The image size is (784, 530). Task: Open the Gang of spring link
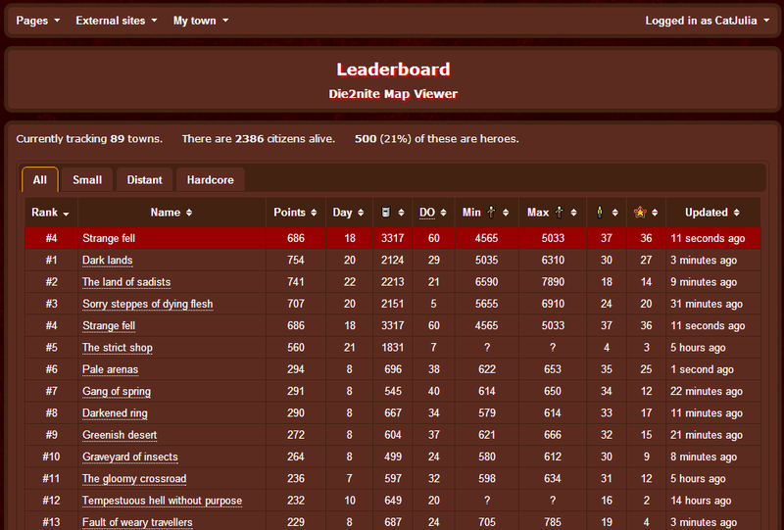click(x=117, y=392)
